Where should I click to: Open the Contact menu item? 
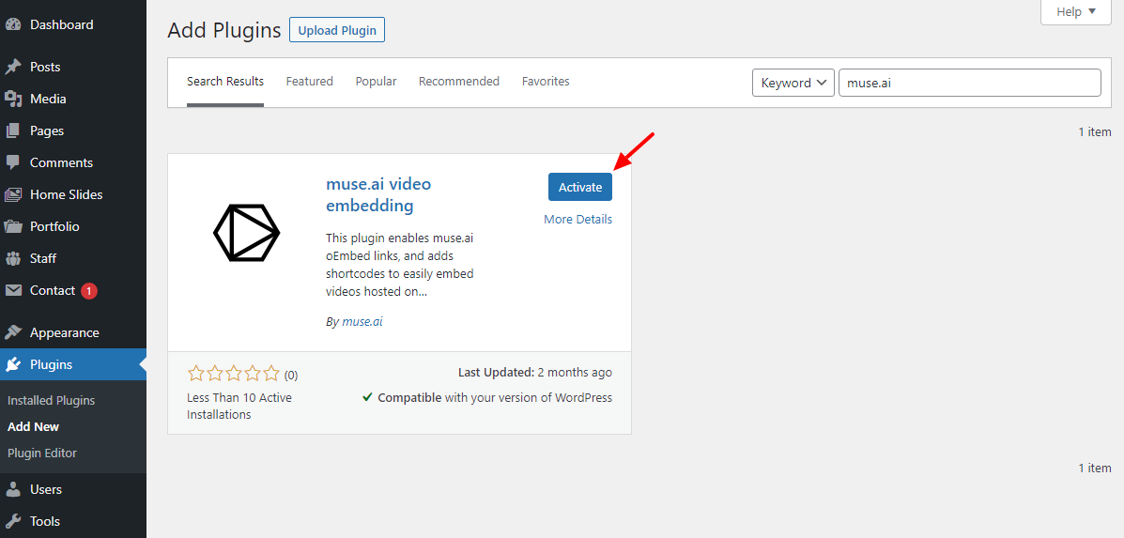point(73,290)
